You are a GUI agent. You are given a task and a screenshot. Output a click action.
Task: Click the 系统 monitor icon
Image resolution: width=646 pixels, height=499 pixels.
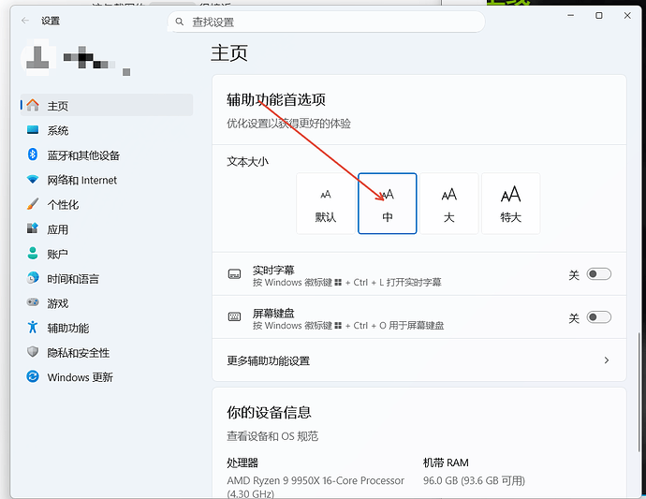[33, 130]
